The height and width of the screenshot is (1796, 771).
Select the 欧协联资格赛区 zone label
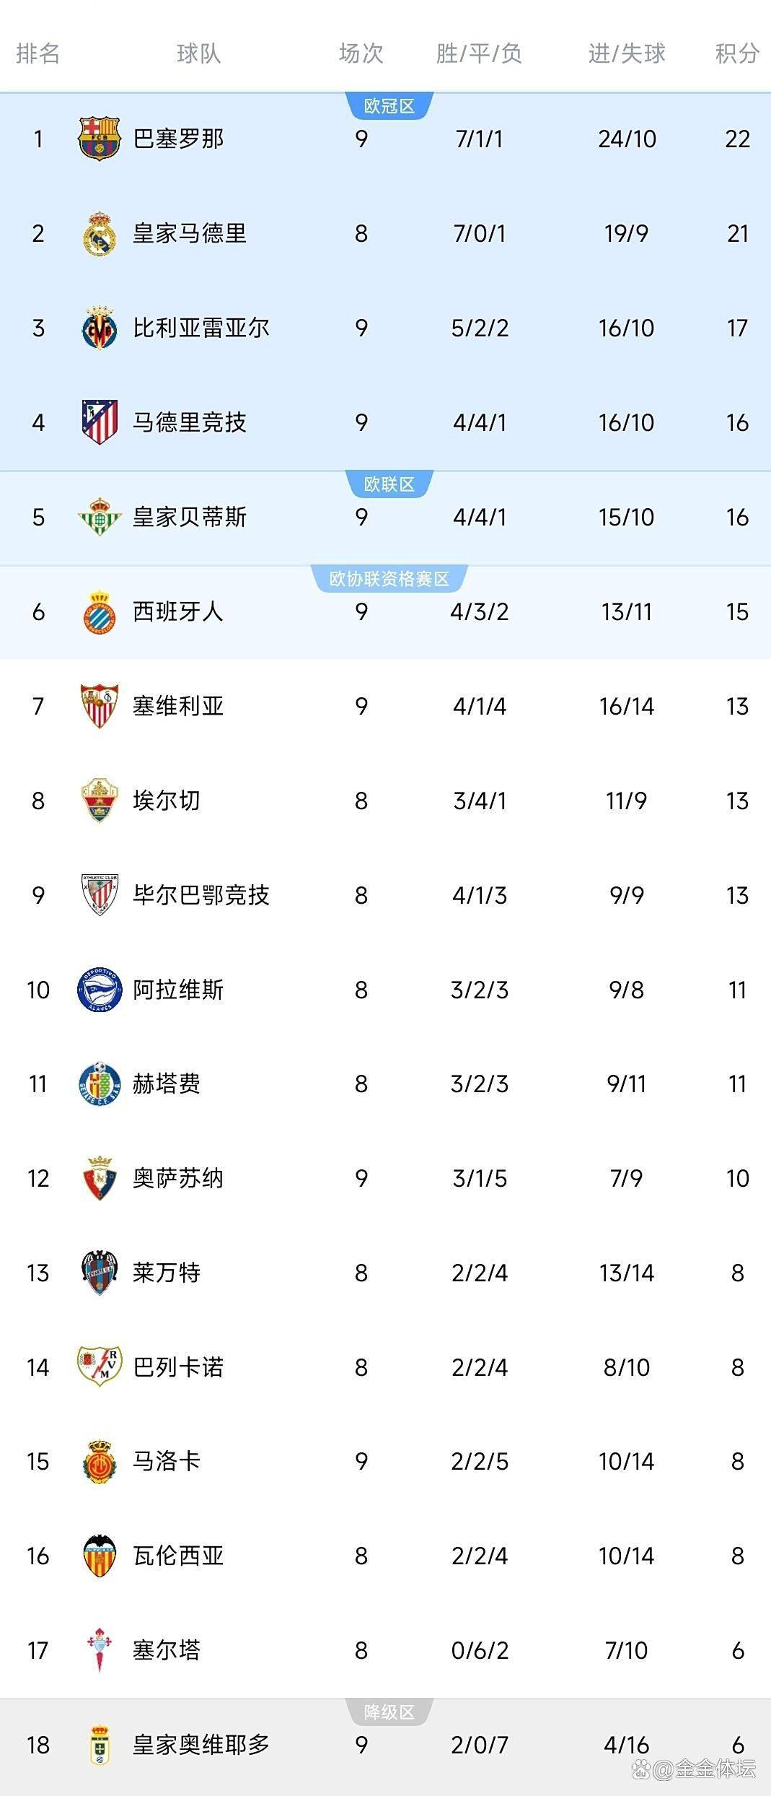pyautogui.click(x=389, y=579)
